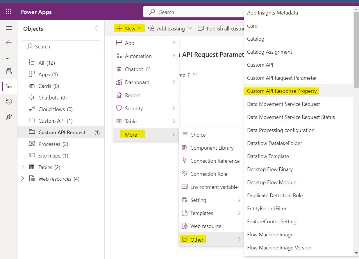Image resolution: width=359 pixels, height=259 pixels.
Task: Expand the Templates submenu
Action: [239, 213]
